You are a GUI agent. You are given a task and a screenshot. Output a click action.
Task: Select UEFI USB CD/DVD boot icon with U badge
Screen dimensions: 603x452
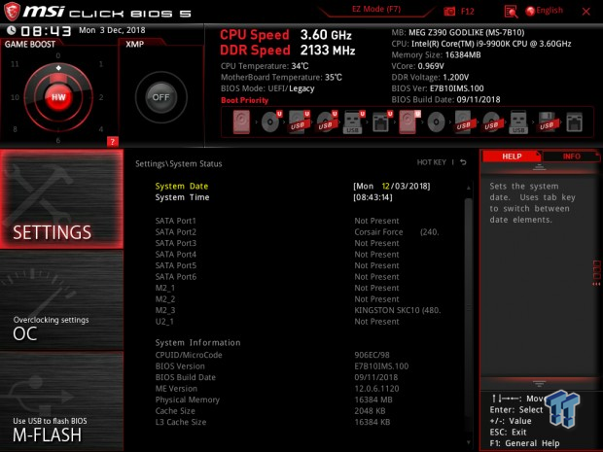coord(327,122)
